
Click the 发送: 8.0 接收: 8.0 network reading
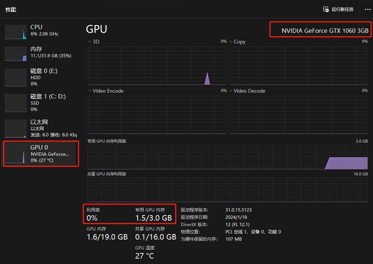[x=54, y=135]
